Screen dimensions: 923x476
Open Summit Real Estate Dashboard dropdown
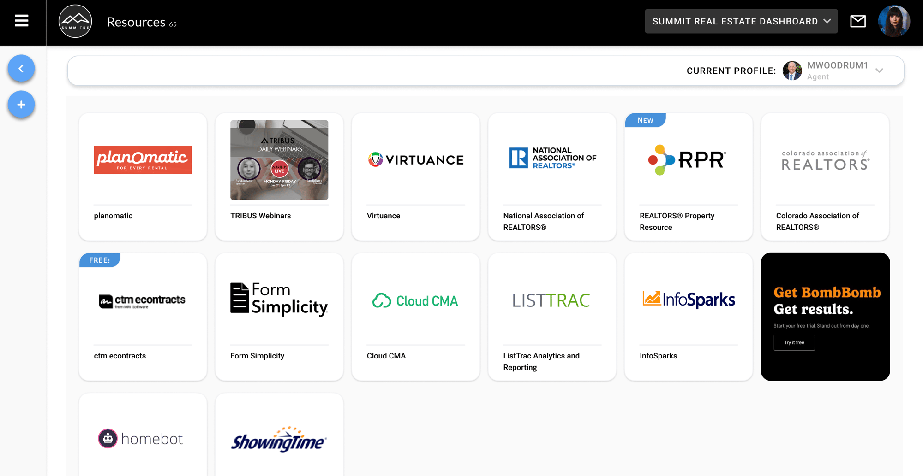(741, 21)
